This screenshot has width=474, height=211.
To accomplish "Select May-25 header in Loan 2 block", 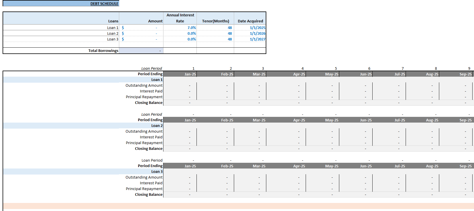I will click(x=323, y=120).
